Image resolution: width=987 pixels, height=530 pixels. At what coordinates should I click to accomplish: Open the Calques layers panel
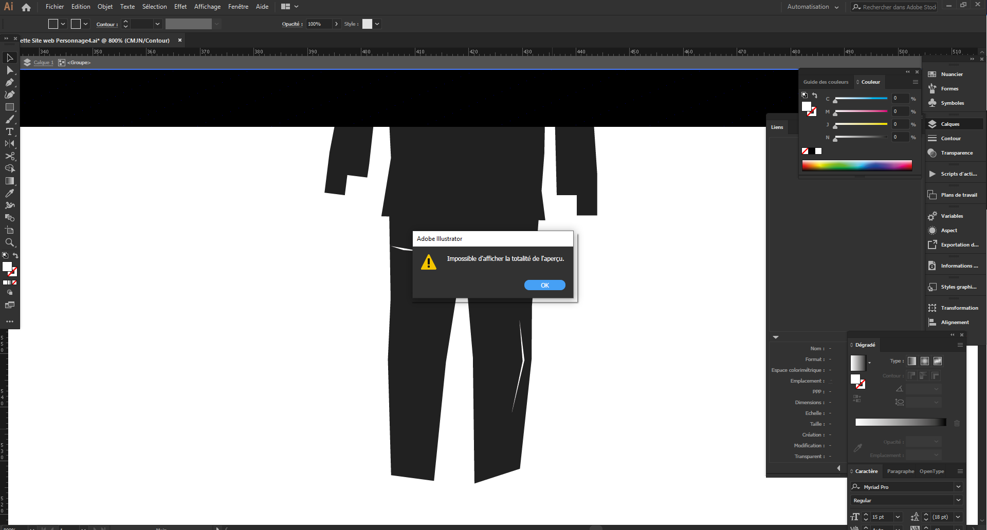pyautogui.click(x=949, y=124)
